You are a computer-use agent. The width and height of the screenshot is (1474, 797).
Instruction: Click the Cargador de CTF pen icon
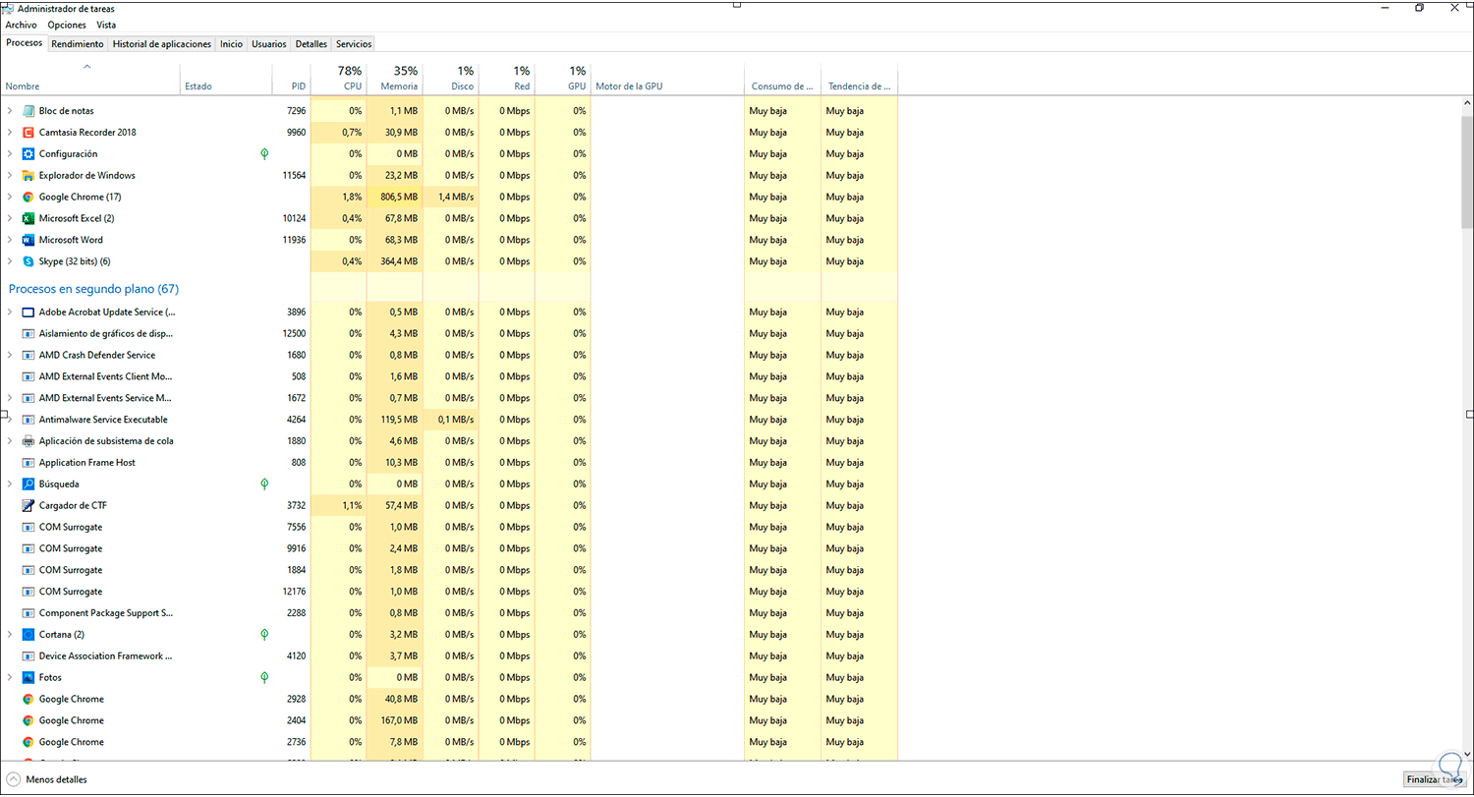[28, 506]
